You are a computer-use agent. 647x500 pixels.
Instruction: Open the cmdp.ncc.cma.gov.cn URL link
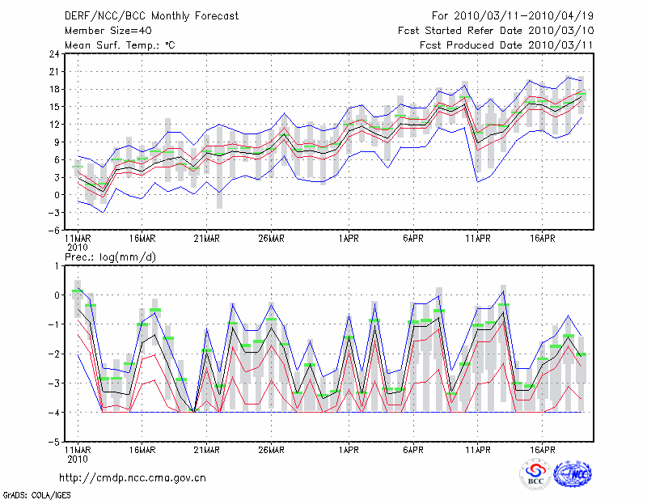click(133, 478)
